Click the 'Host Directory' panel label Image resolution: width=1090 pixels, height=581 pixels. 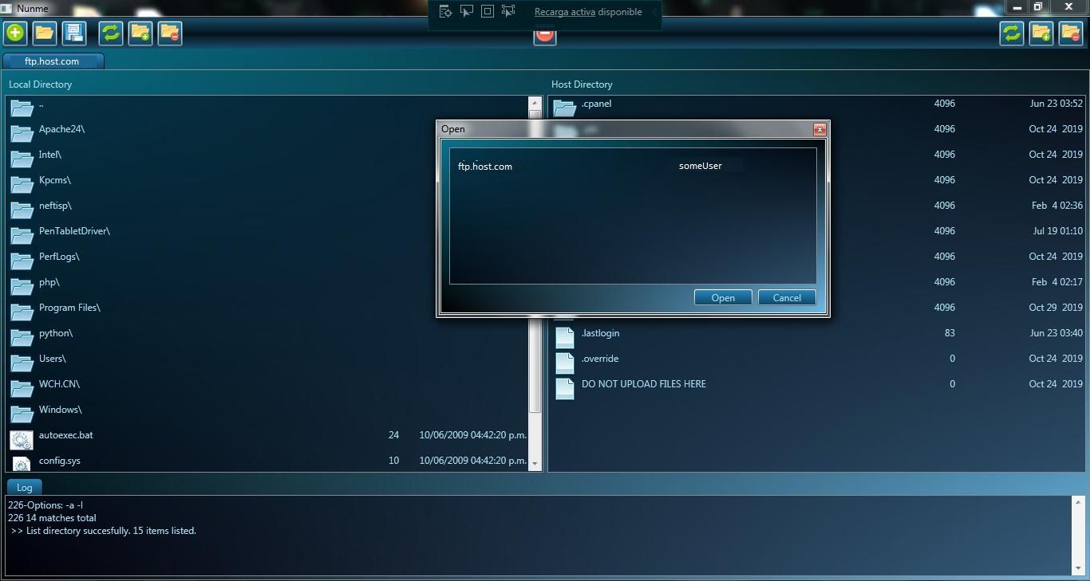pos(582,84)
